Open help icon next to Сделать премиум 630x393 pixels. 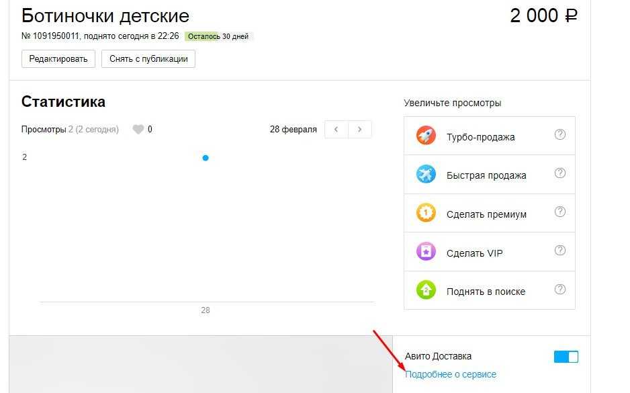click(560, 212)
